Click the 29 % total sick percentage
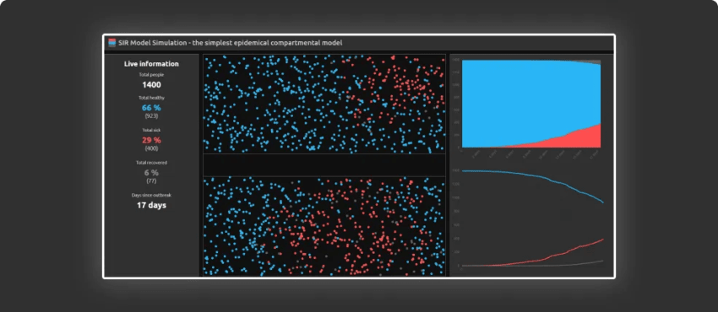 pyautogui.click(x=151, y=140)
